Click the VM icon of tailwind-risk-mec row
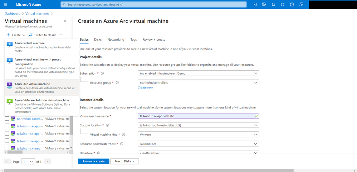This screenshot has width=357, height=172. coord(13,148)
